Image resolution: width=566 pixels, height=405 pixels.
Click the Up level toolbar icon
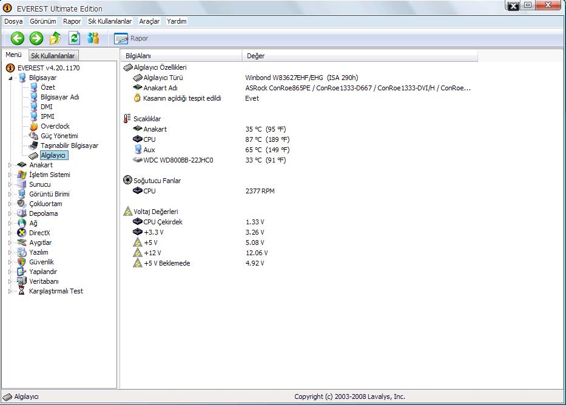[x=55, y=38]
